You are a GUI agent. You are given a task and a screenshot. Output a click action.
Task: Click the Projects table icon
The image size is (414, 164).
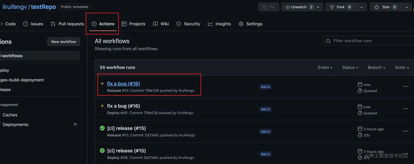[124, 24]
